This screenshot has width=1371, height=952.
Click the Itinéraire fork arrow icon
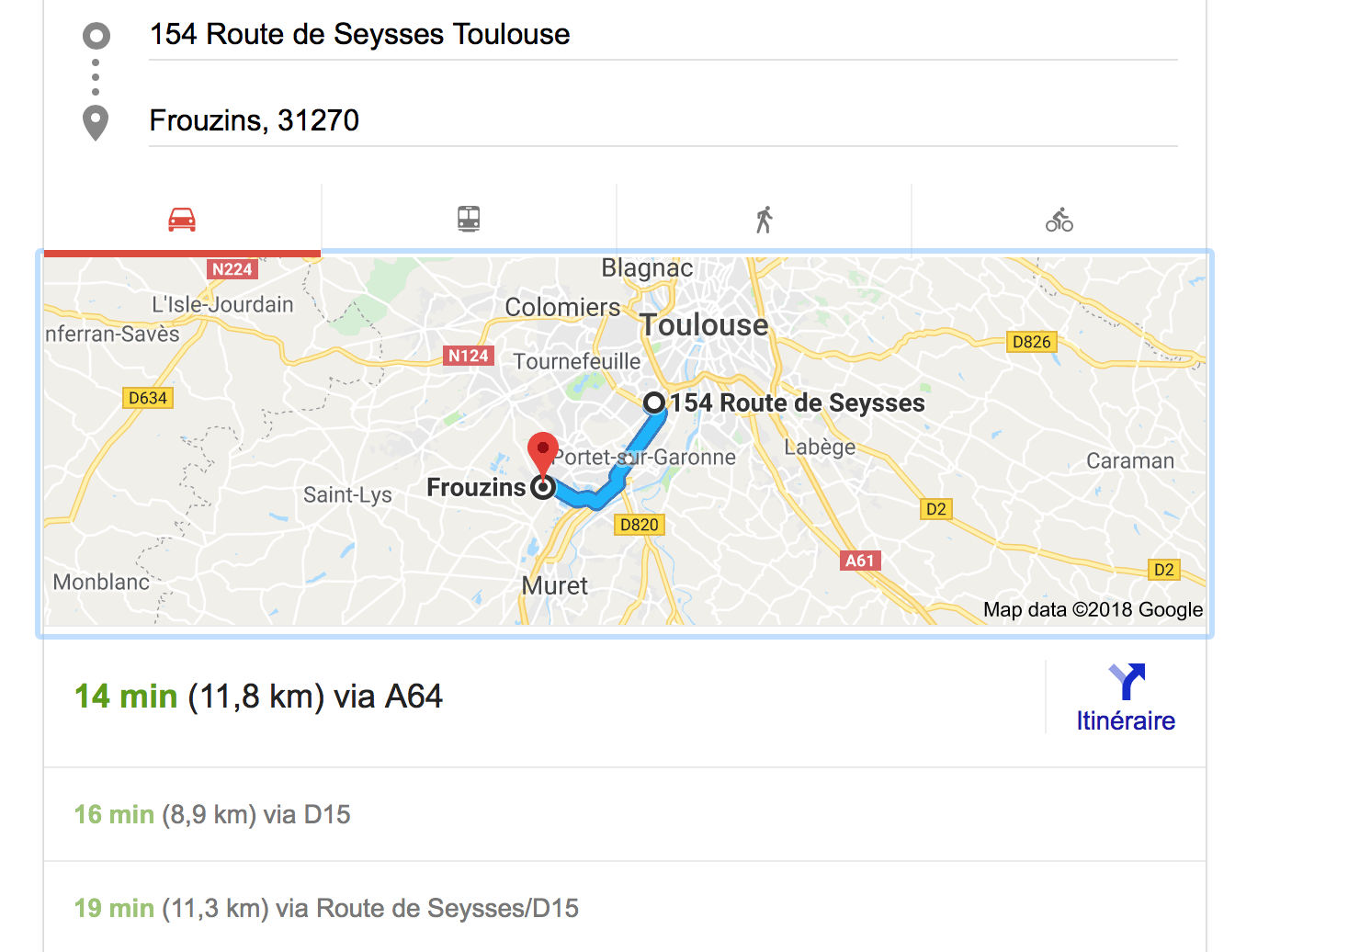1127,682
